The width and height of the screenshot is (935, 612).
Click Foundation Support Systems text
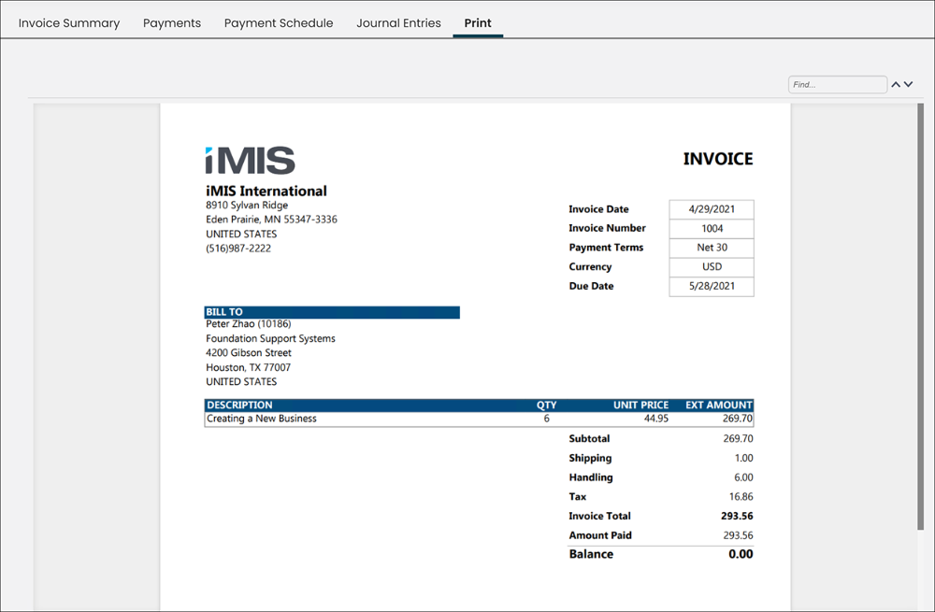tap(270, 338)
